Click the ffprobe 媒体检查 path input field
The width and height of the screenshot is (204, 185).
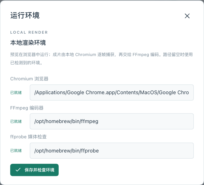click(x=112, y=150)
